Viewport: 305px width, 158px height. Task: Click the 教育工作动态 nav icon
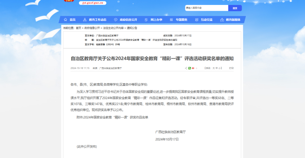(85, 19)
